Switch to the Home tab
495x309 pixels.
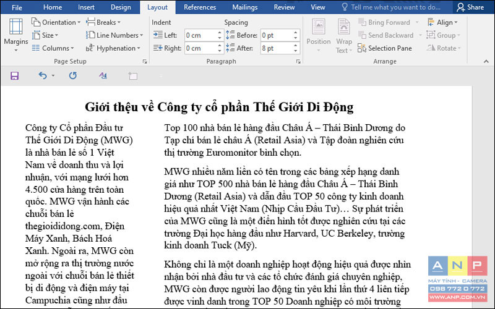click(53, 7)
